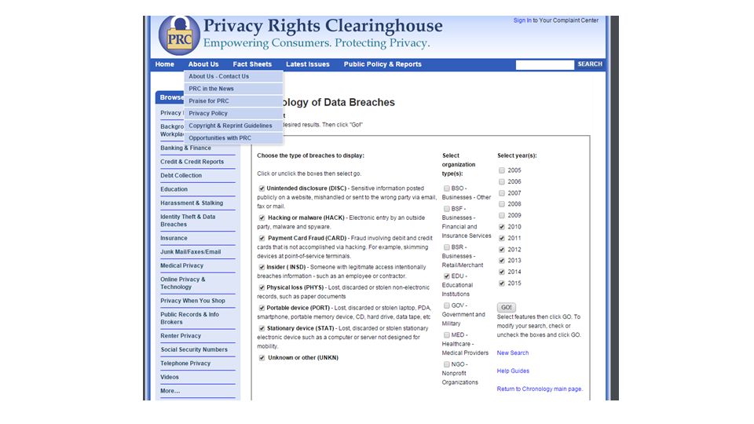
Task: Open Public Records & Info Brokers topic
Action: click(189, 318)
